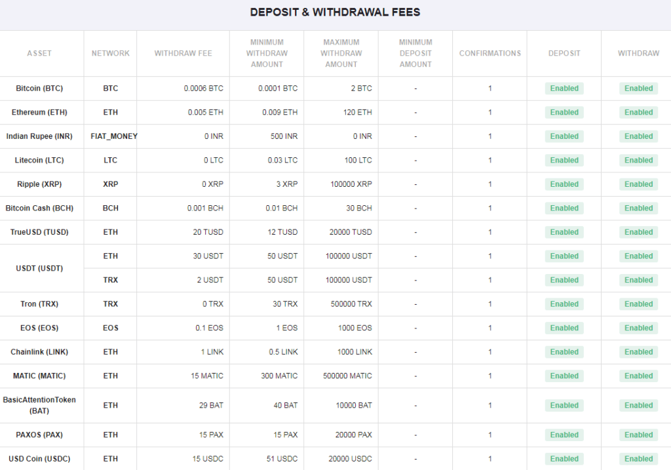Click the Indian Rupee withdraw Enabled badge
671x470 pixels.
pos(638,136)
